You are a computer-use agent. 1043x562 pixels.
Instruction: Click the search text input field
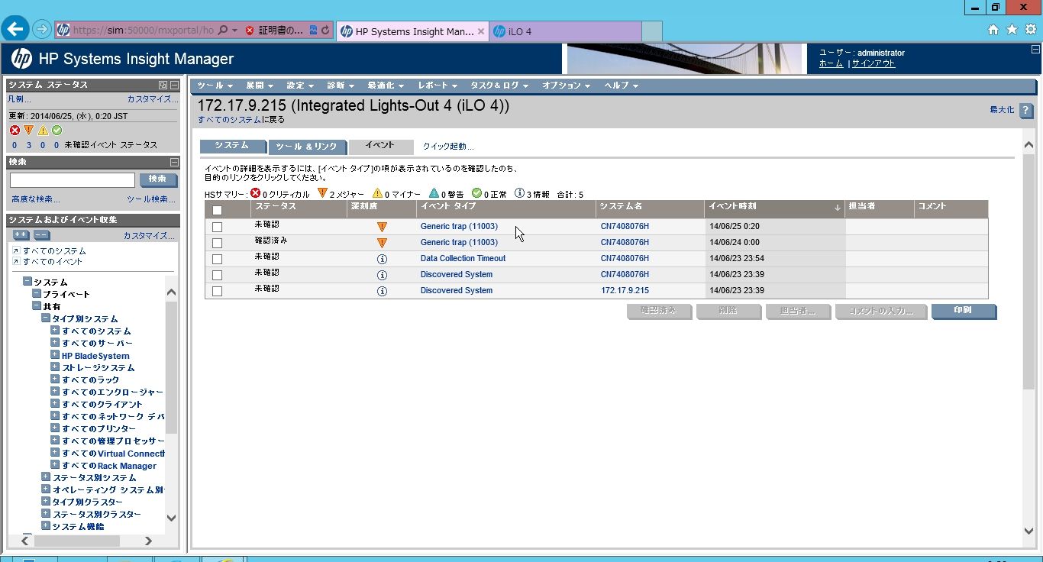[73, 180]
